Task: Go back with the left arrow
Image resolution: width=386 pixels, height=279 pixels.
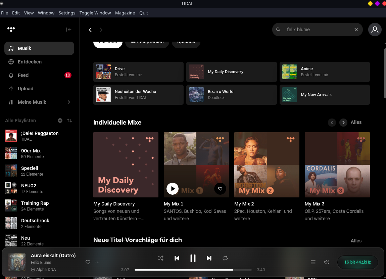Action: (x=90, y=30)
